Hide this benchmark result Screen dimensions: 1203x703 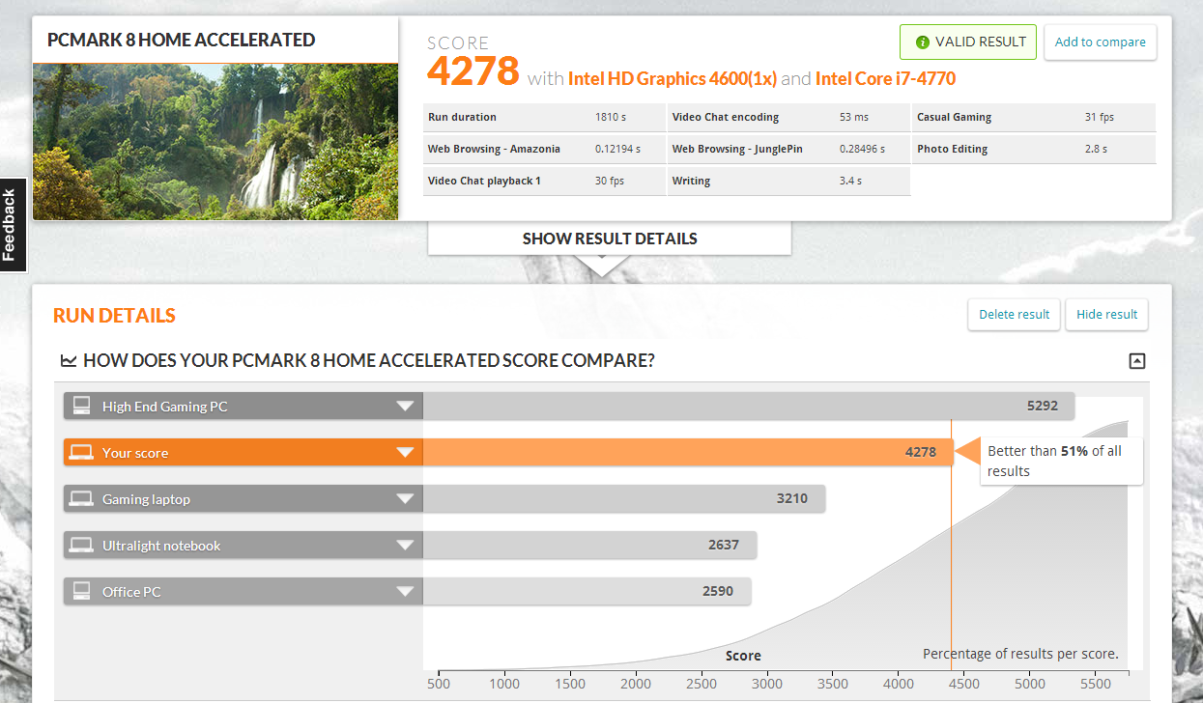[x=1107, y=315]
